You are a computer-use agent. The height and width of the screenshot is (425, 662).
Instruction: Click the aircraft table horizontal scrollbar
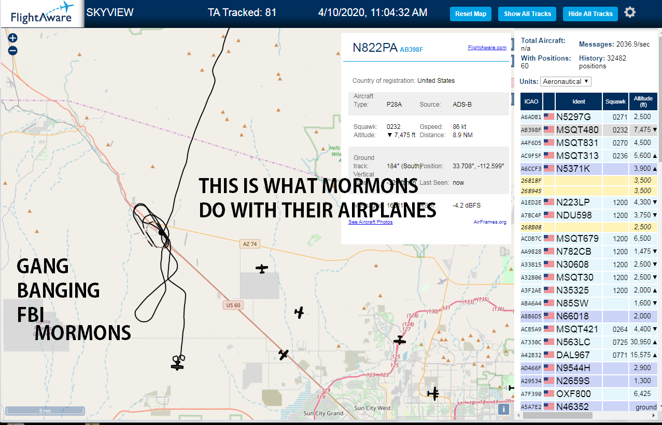[558, 415]
